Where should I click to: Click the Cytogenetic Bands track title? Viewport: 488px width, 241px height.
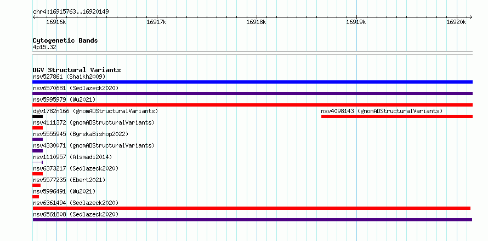(x=65, y=40)
